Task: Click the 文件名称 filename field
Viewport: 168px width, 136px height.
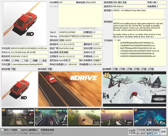Action: (29, 48)
